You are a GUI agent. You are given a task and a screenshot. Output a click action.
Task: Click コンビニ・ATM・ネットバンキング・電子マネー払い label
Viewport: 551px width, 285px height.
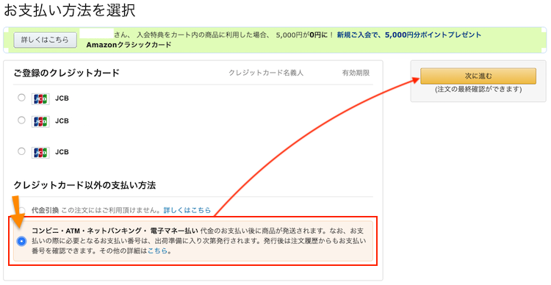coord(115,231)
